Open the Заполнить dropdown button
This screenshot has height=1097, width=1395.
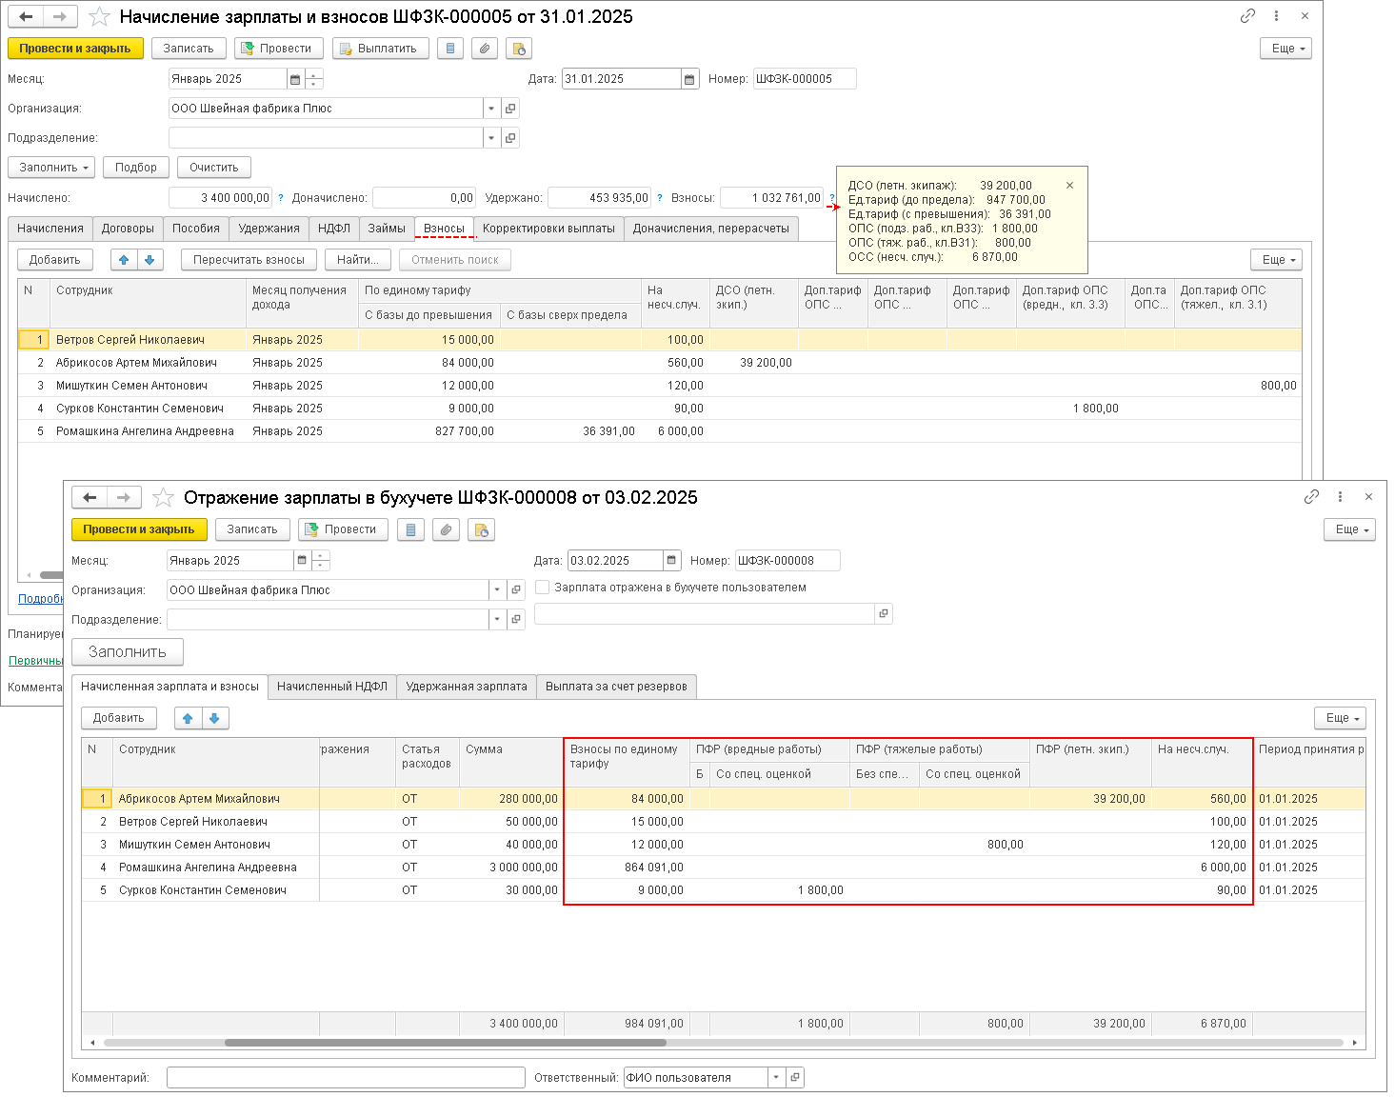point(52,168)
